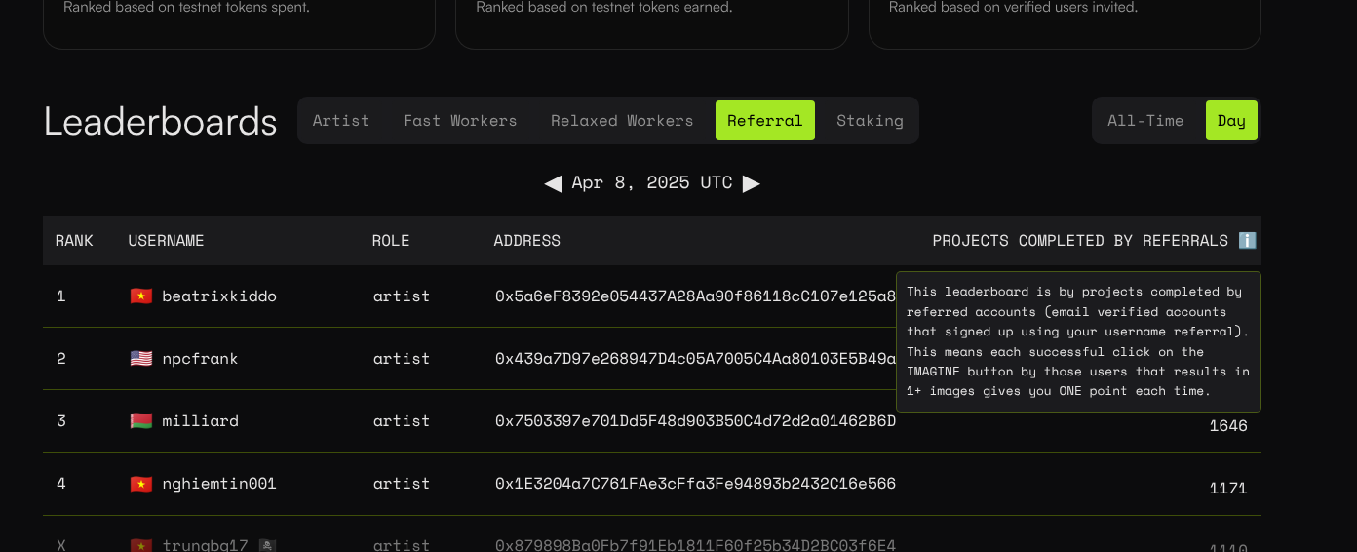Image resolution: width=1357 pixels, height=552 pixels.
Task: Click the Belarus flag beside milliard
Action: point(141,421)
